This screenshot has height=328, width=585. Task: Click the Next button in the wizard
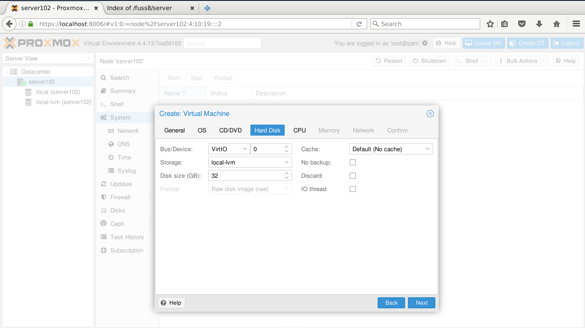coord(422,303)
